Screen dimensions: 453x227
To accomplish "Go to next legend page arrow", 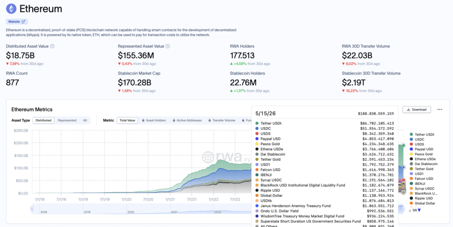I will click(419, 210).
